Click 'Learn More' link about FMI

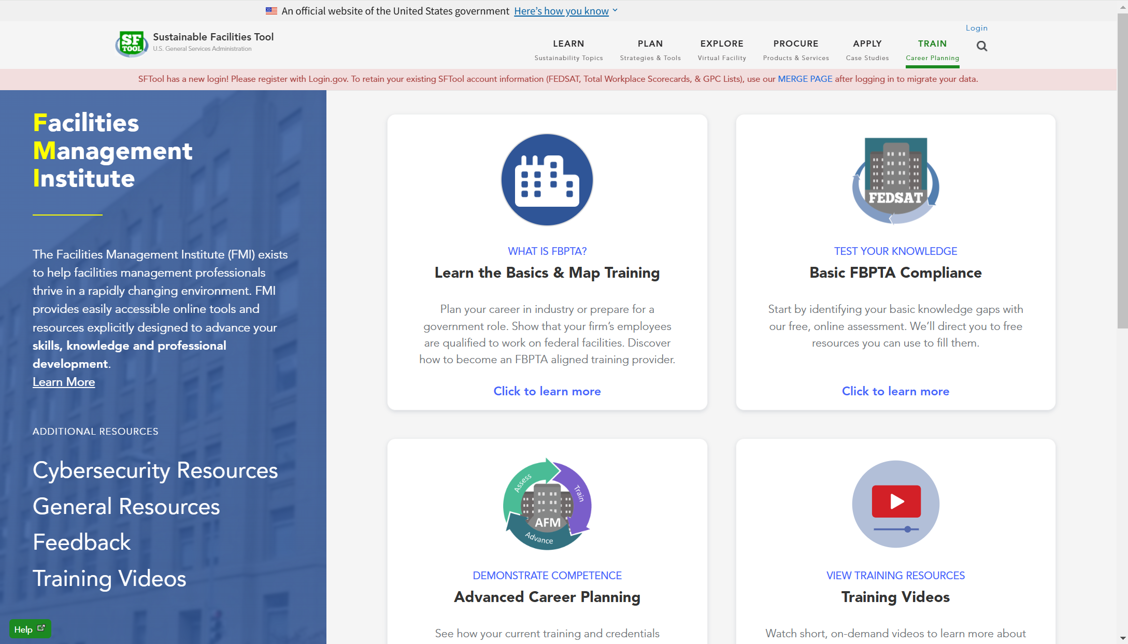pos(64,382)
